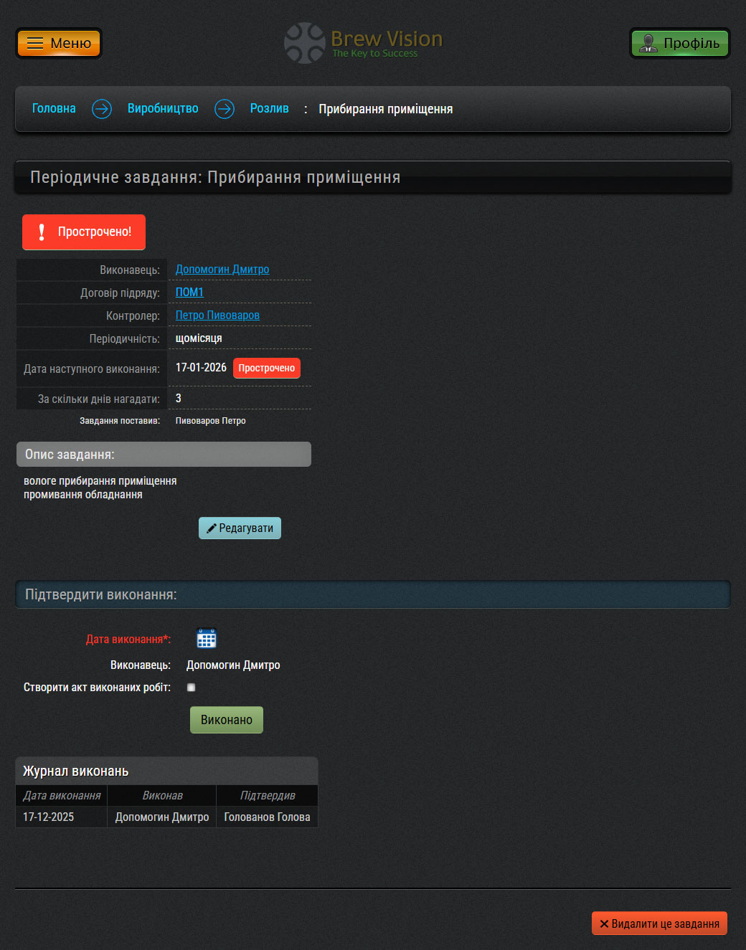The height and width of the screenshot is (950, 746).
Task: Open the Профіль menu
Action: [x=679, y=44]
